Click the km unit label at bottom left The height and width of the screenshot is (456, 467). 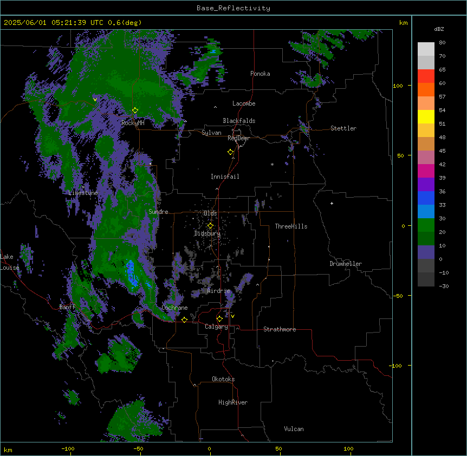pyautogui.click(x=8, y=450)
